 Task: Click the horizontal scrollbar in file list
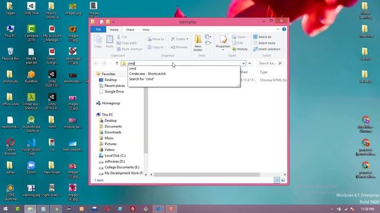207,175
